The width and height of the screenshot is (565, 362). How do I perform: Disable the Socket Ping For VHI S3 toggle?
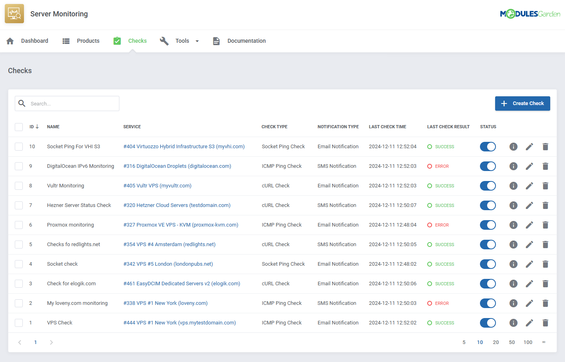[488, 147]
